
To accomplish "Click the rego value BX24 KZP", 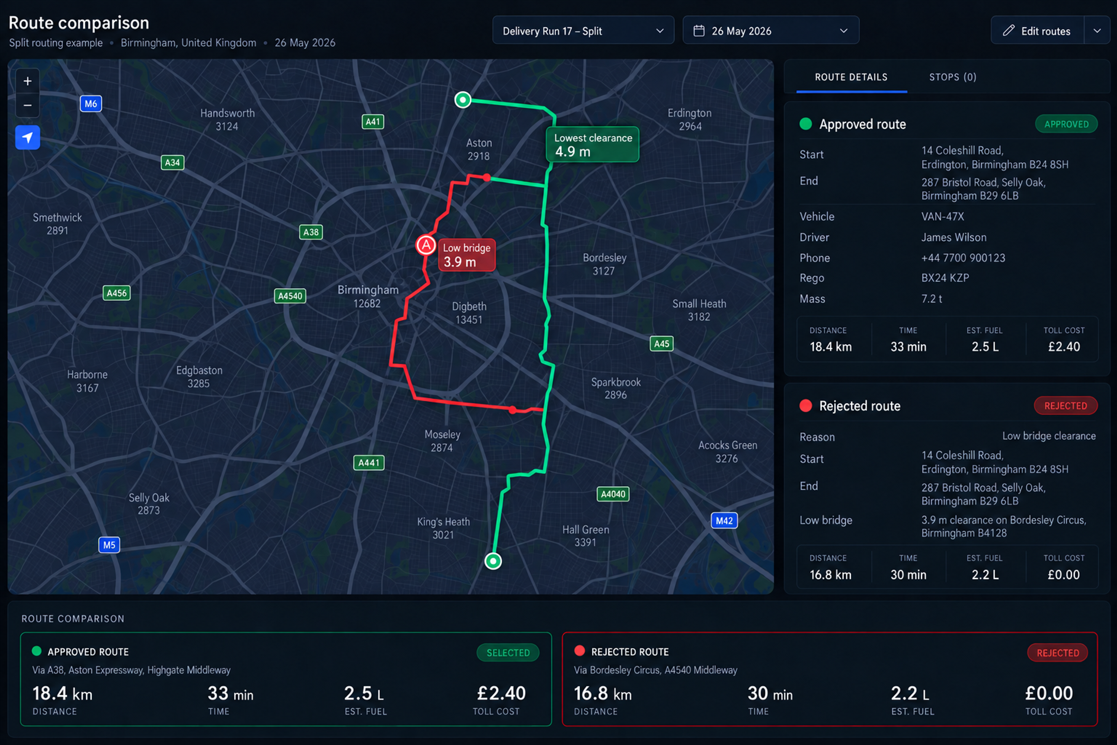I will [945, 278].
